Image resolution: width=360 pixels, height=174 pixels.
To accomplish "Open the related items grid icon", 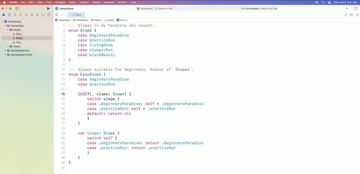I will [x=56, y=15].
